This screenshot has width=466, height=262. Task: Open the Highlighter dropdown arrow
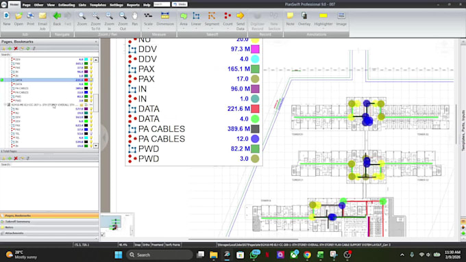323,29
